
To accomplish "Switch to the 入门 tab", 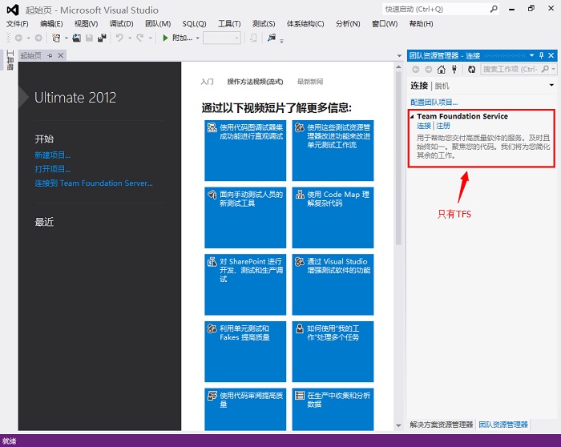I will coord(207,82).
